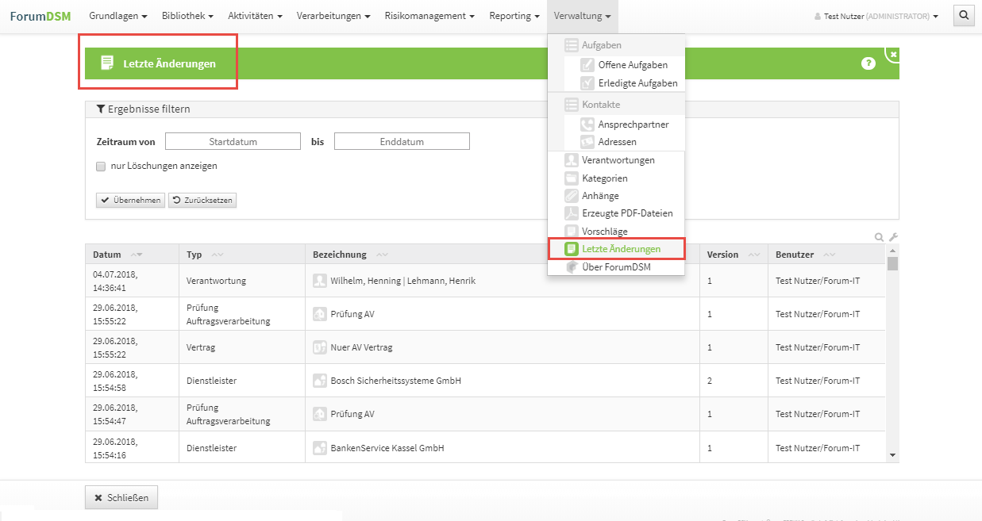This screenshot has width=982, height=521.
Task: Click the wrench icon above the table
Action: click(x=893, y=237)
